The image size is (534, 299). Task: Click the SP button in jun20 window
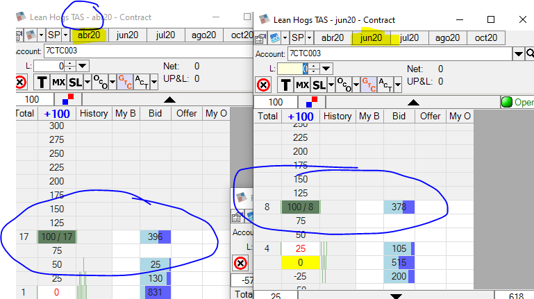point(298,37)
